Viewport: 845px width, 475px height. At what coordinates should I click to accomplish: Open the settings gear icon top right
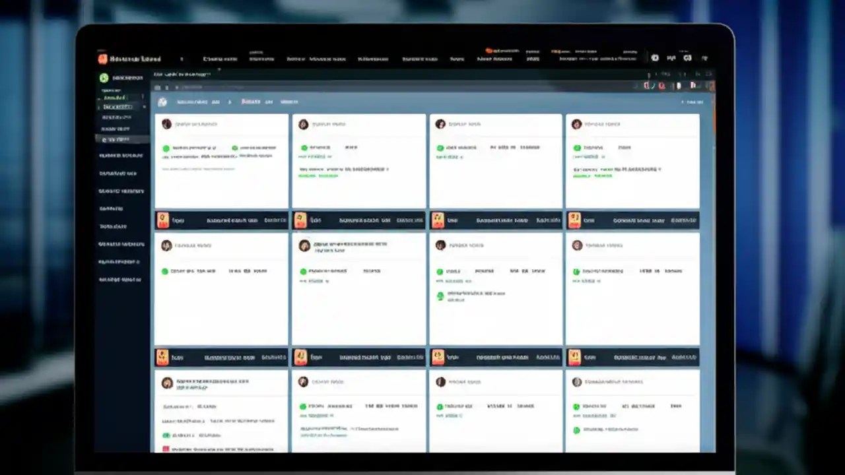654,58
